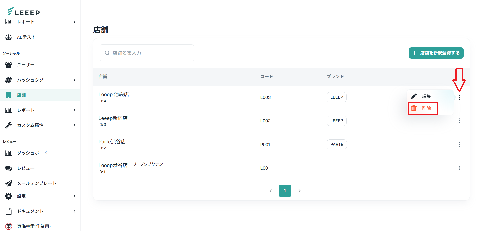Click the メールテンプレート paper plane icon

(8, 183)
